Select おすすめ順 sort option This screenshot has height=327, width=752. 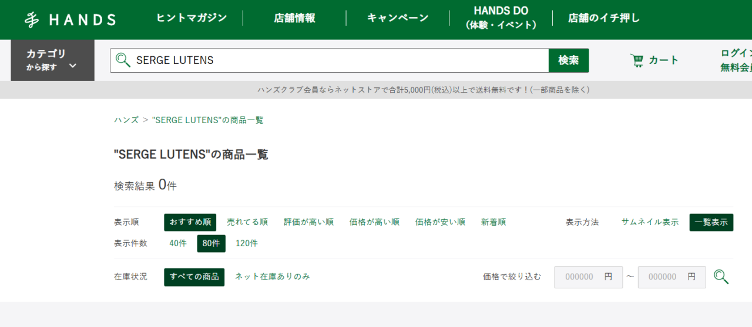(190, 223)
